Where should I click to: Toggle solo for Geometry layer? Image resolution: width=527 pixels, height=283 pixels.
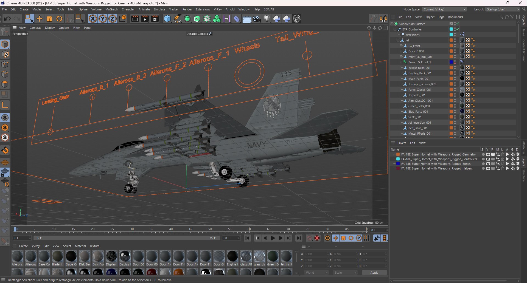click(x=483, y=154)
